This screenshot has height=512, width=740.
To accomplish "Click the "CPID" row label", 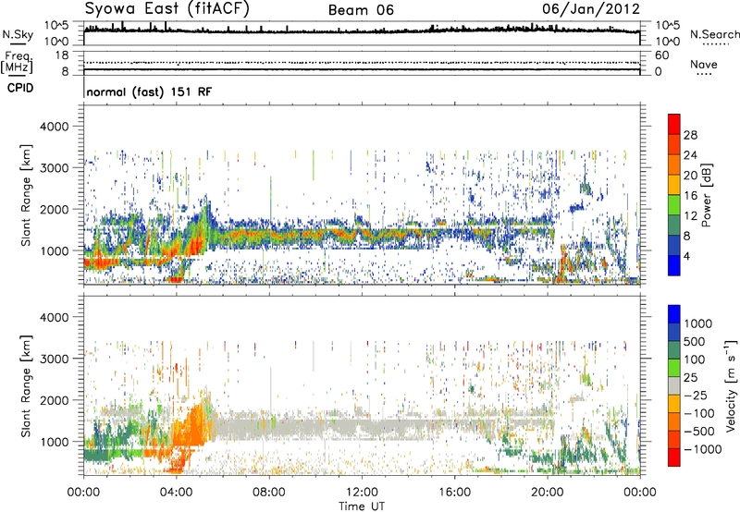I will (x=20, y=88).
